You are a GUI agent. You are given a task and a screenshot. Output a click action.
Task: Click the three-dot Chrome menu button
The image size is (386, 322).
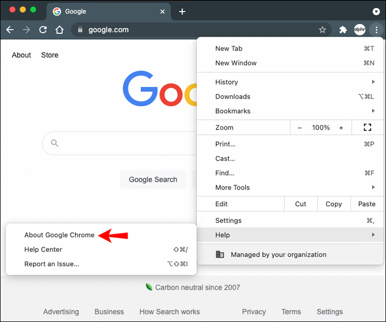point(377,30)
